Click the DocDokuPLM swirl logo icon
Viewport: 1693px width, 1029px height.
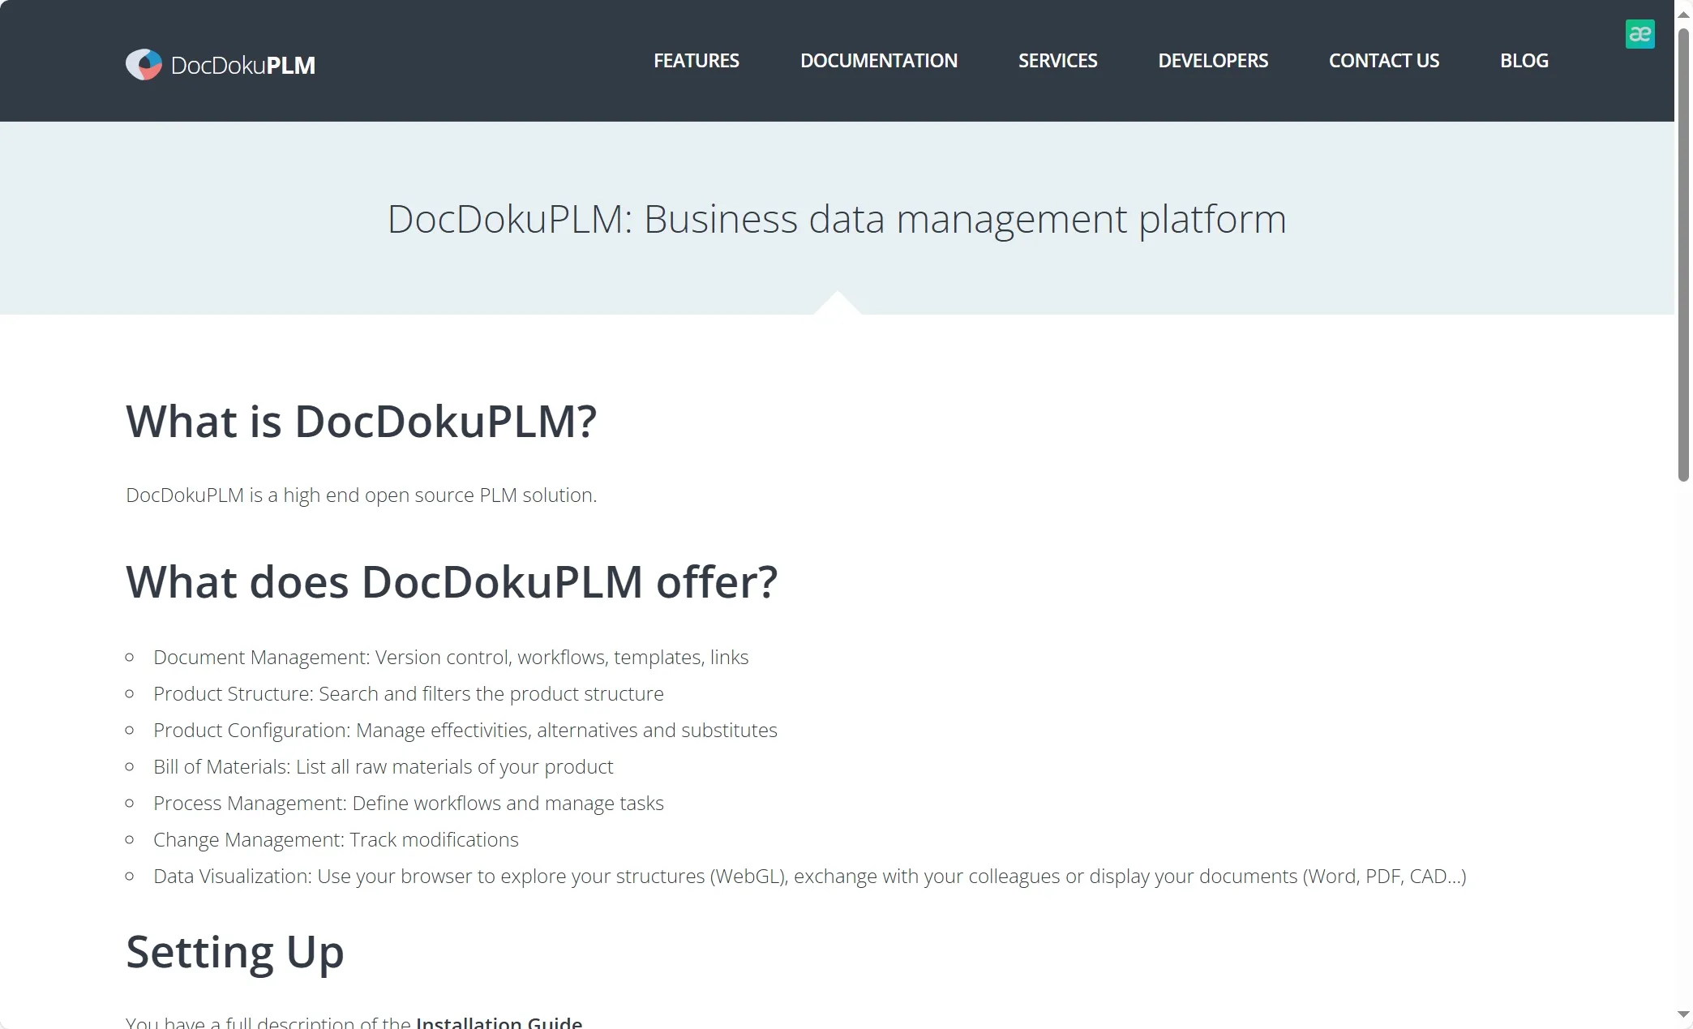pos(144,65)
